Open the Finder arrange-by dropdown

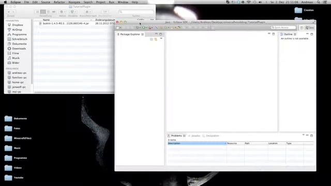click(88, 12)
